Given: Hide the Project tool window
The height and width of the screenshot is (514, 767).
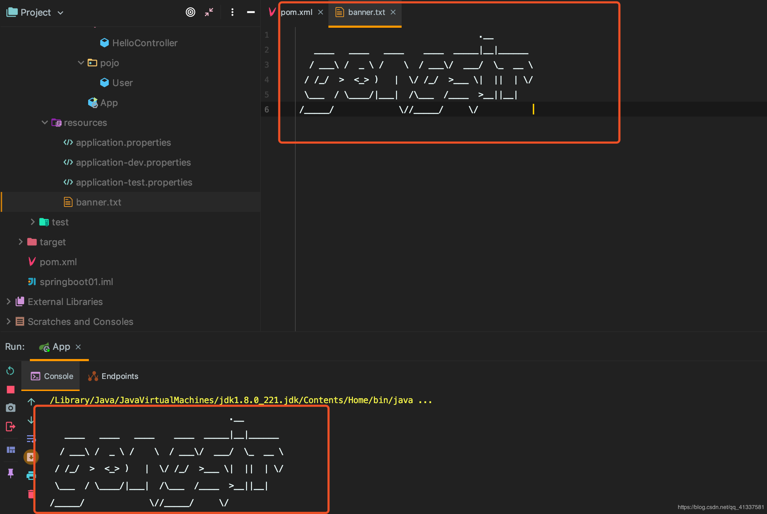Looking at the screenshot, I should (251, 12).
